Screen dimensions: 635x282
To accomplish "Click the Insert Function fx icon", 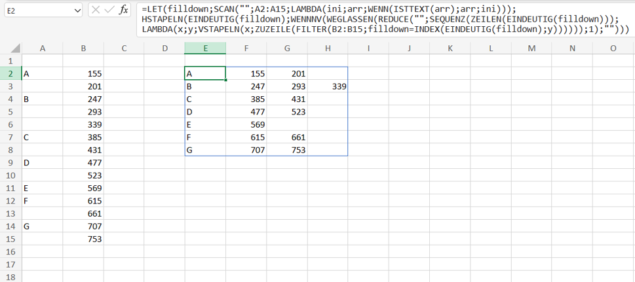I will [124, 10].
